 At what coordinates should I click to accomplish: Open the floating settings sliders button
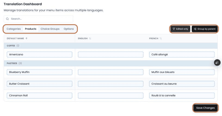217,63
